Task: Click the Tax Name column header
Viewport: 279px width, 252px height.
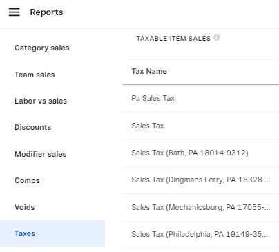Action: coord(149,71)
